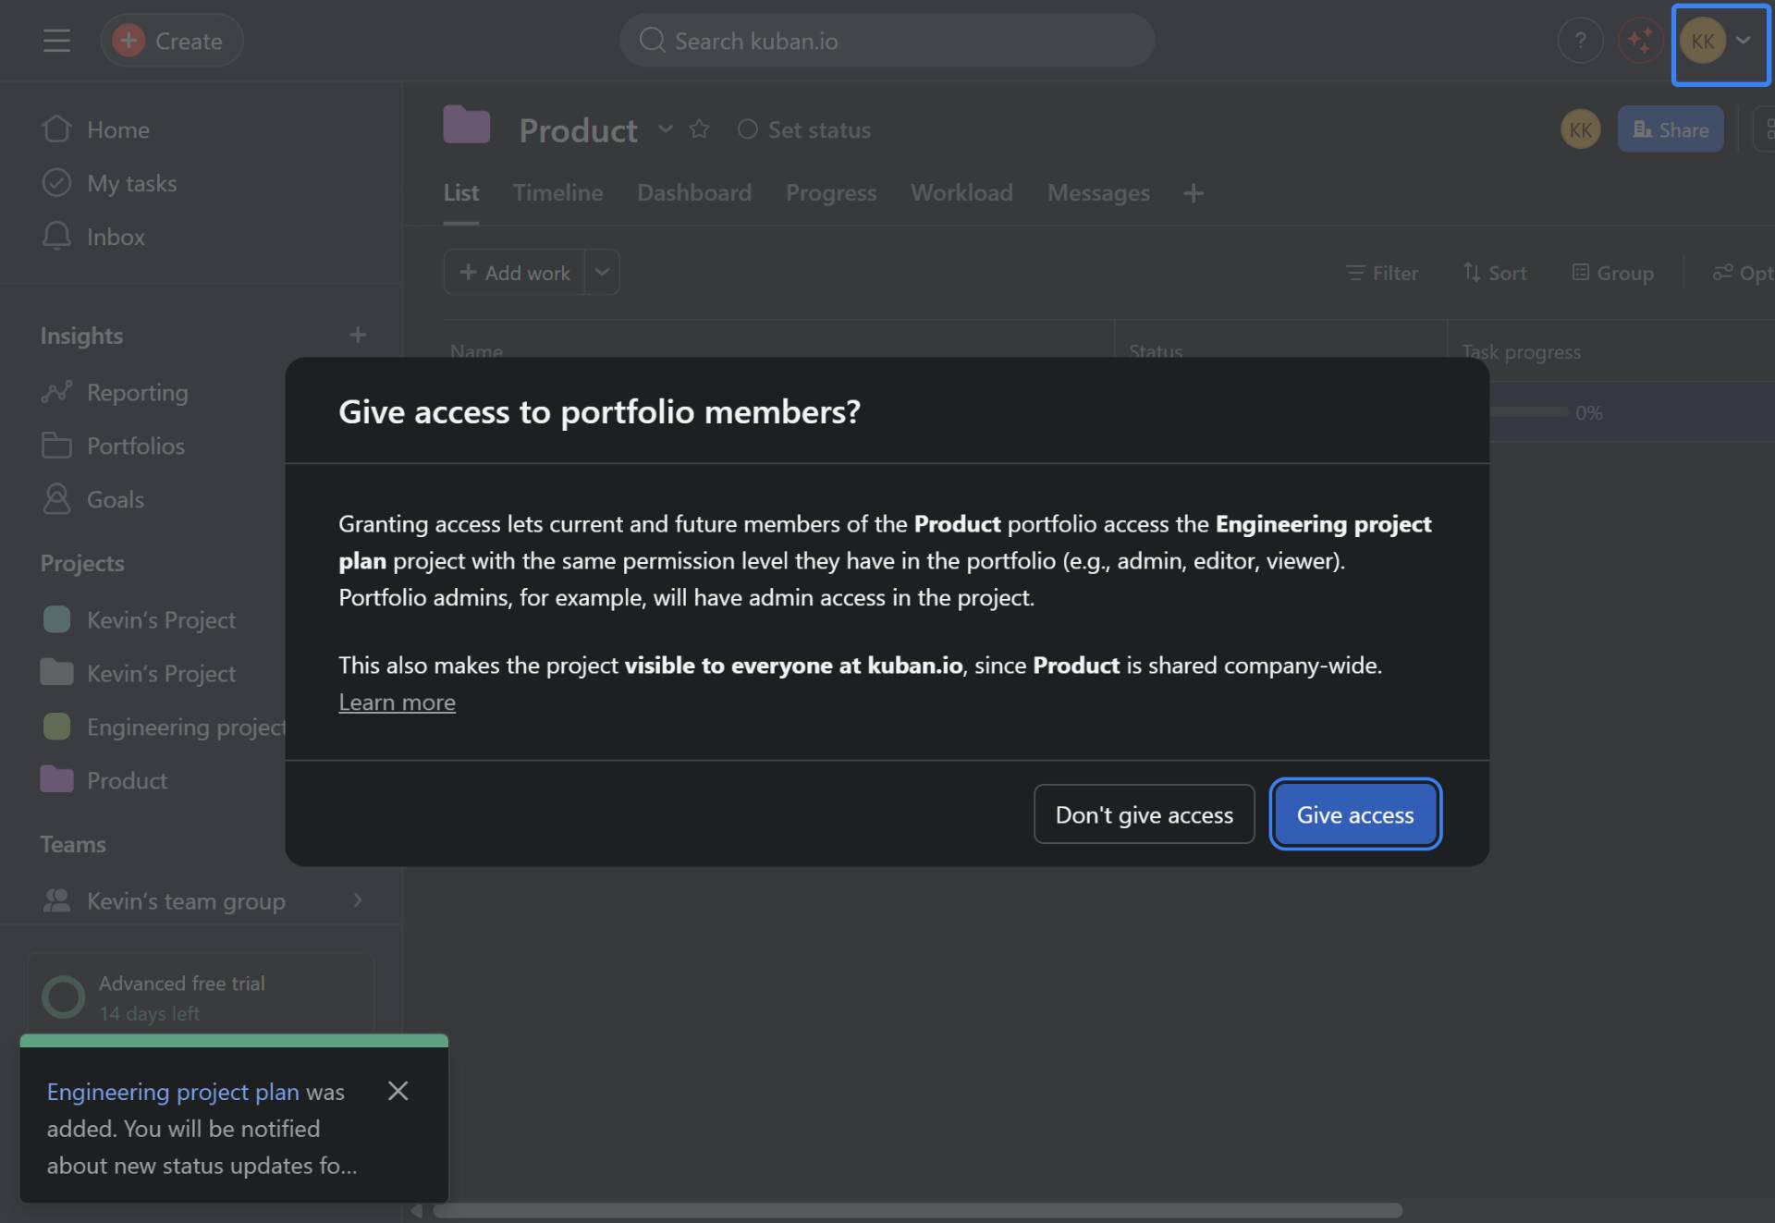The image size is (1775, 1223).
Task: Click the horizontal scrollbar at bottom
Action: (x=917, y=1210)
